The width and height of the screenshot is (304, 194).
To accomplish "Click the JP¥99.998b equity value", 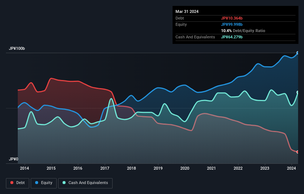I will (232, 24).
